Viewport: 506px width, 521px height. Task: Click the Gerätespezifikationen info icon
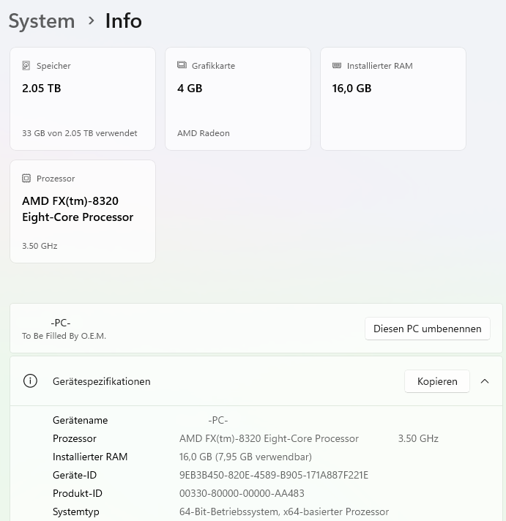coord(30,381)
